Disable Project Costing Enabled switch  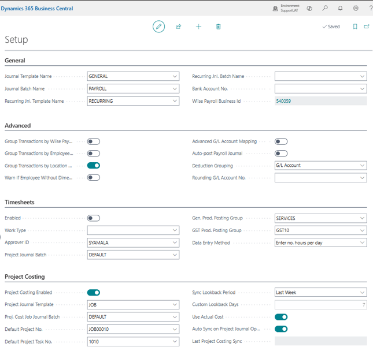point(94,293)
